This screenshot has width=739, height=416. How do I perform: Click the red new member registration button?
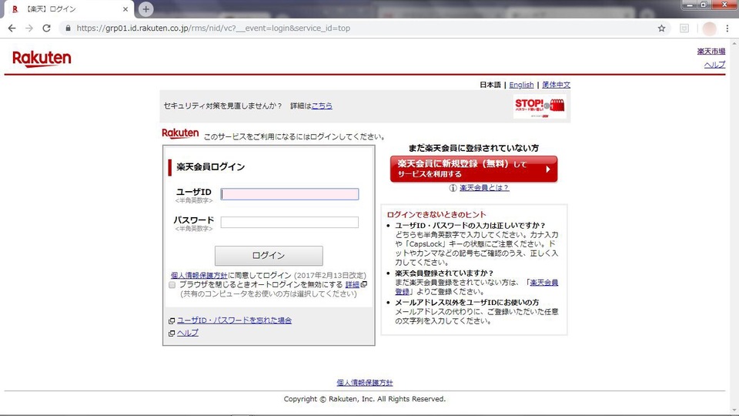click(473, 169)
